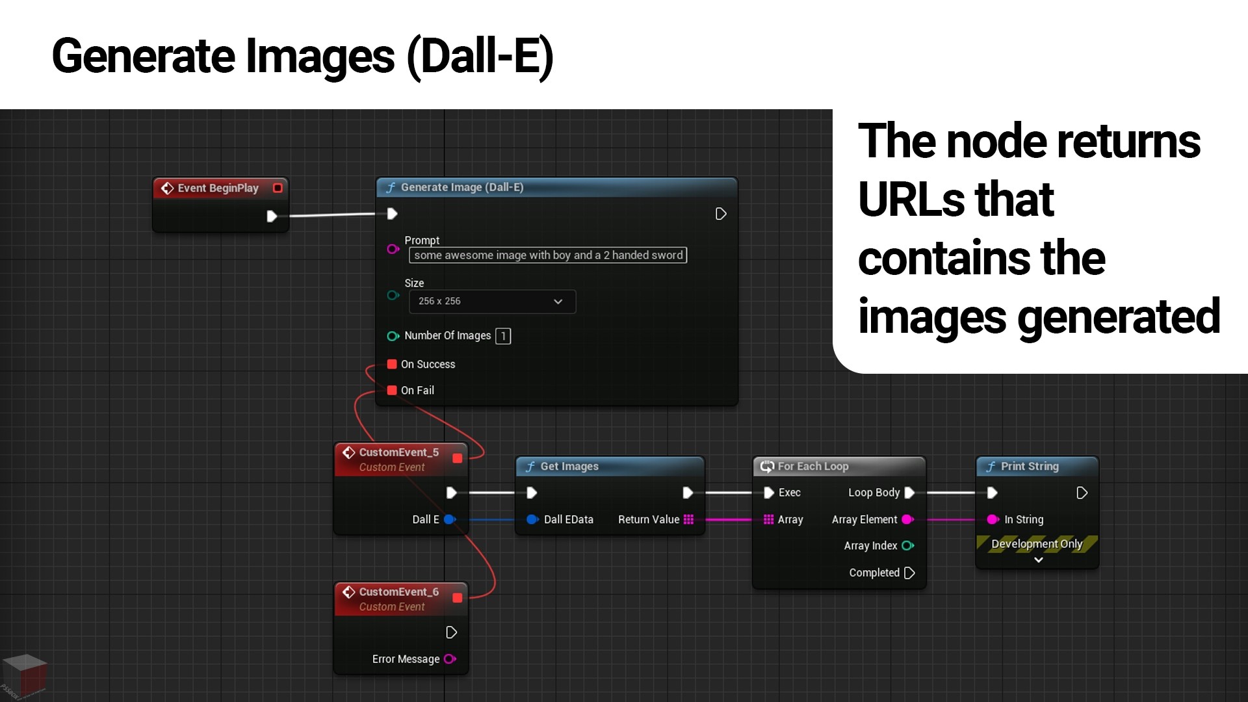Click the Development Only banner

click(x=1037, y=544)
